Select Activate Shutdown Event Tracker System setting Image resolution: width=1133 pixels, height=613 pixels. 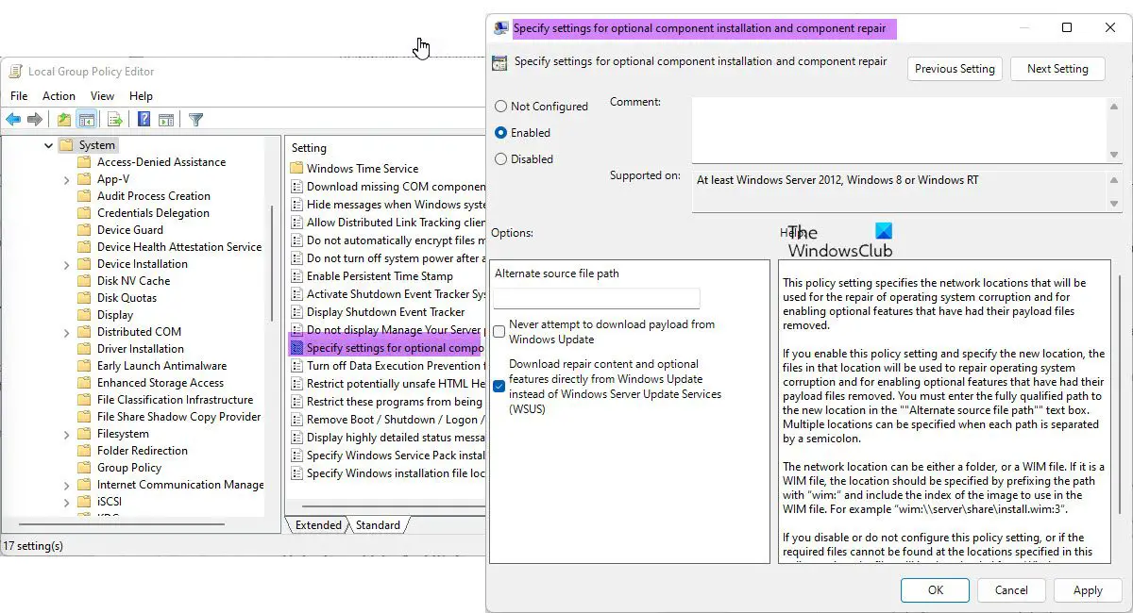pos(395,294)
